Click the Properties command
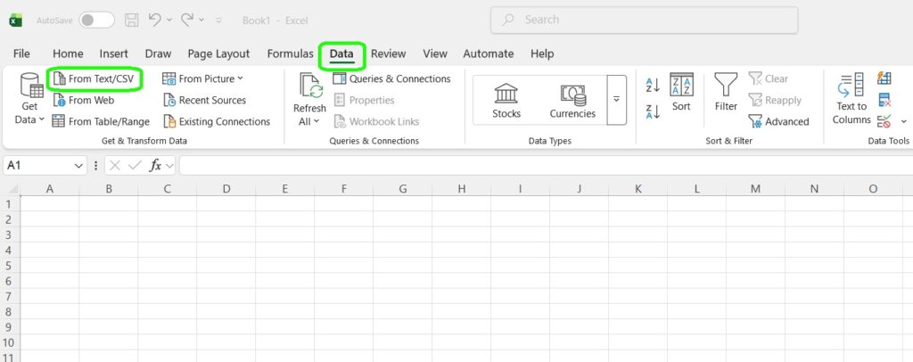This screenshot has width=913, height=362. [364, 100]
